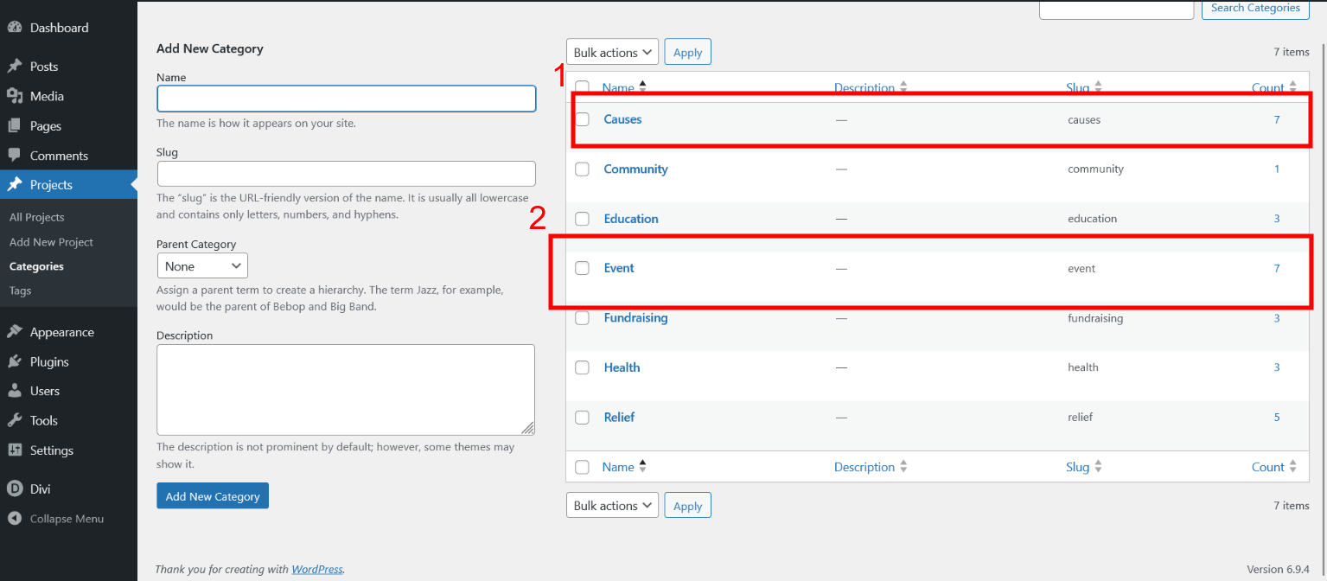Viewport: 1327px width, 581px height.
Task: Click the Count column header at bottom
Action: 1267,467
